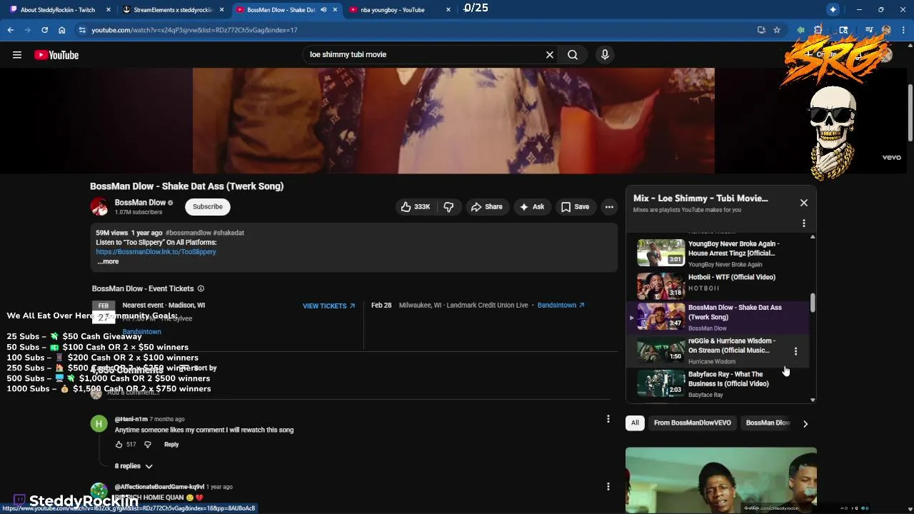Select the BossMan Dlow filter chip

[x=767, y=423]
